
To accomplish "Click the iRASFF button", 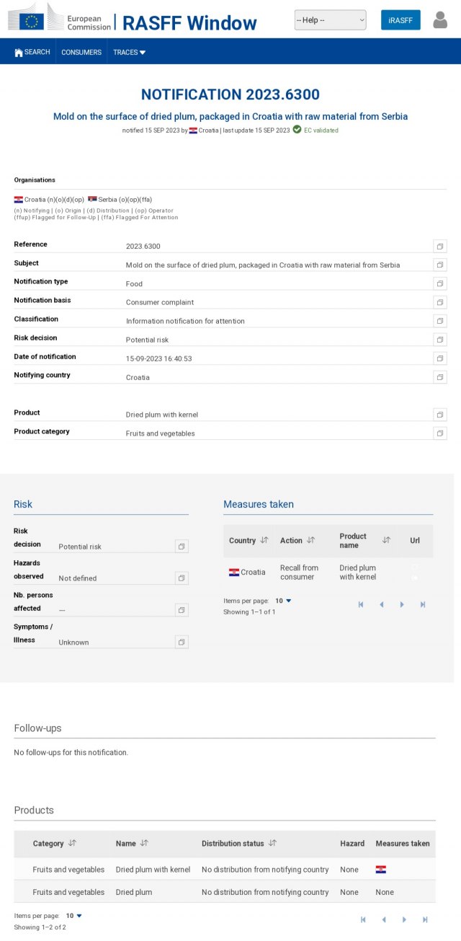I will (x=400, y=20).
